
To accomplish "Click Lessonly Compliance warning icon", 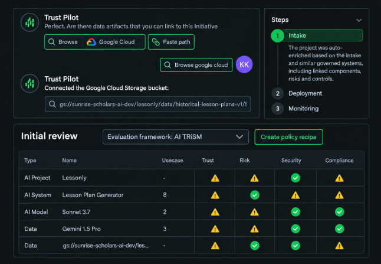I will point(340,178).
